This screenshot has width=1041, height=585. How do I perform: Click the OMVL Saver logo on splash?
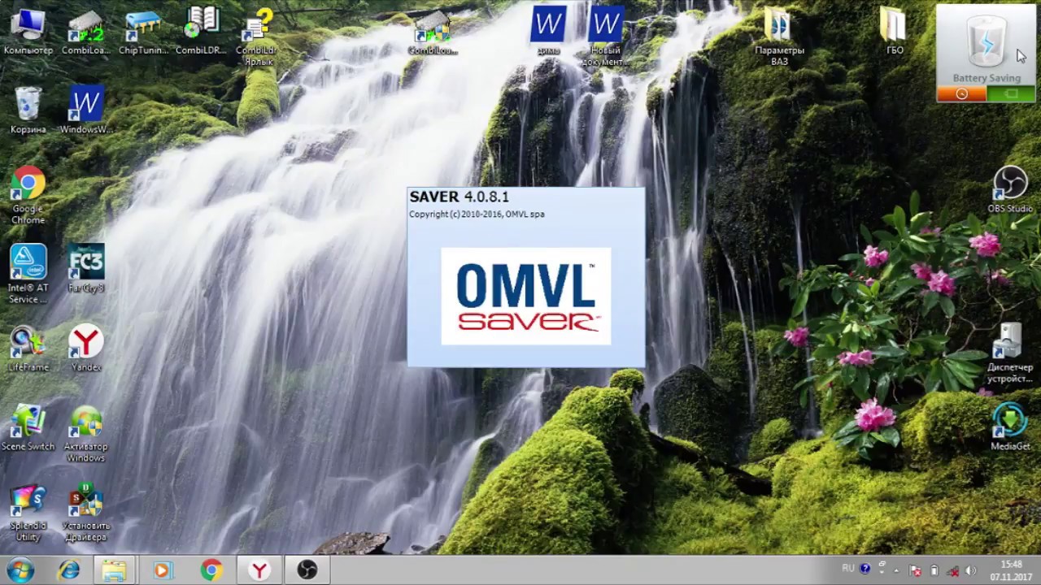point(526,297)
